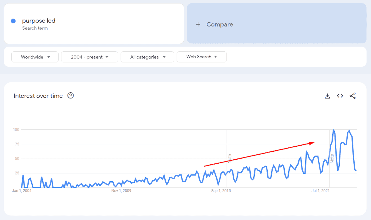Viewport: 371px width, 220px height.
Task: Click the Interest over time heading
Action: (x=38, y=96)
